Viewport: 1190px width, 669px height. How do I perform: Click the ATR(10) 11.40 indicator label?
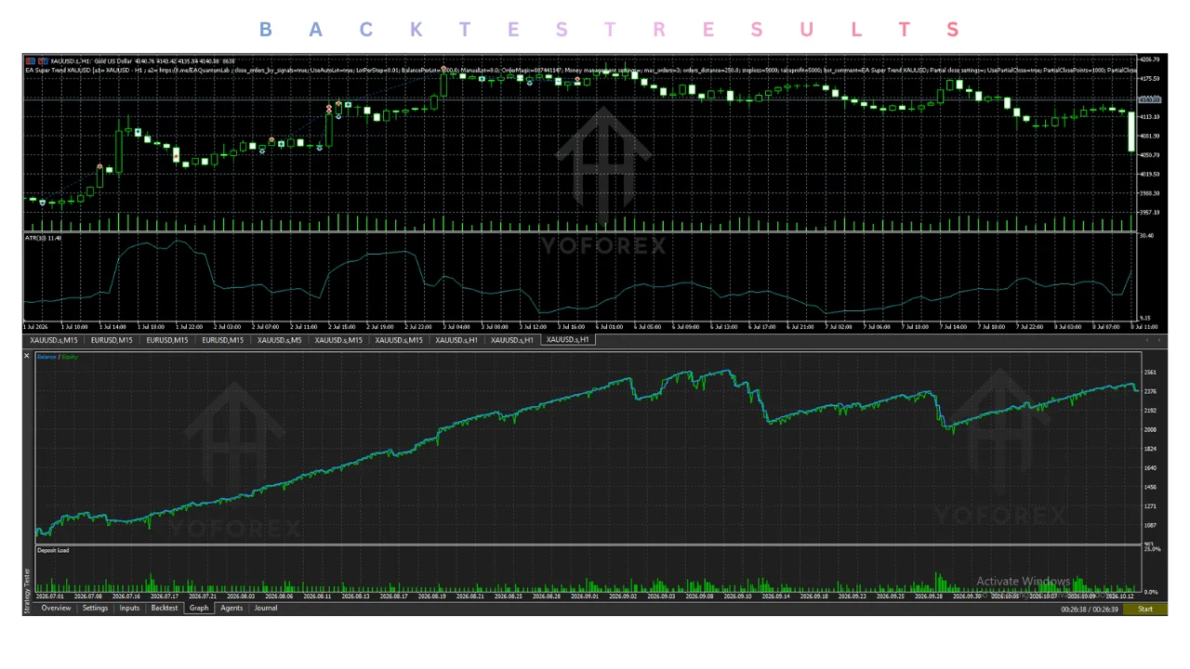tap(43, 239)
